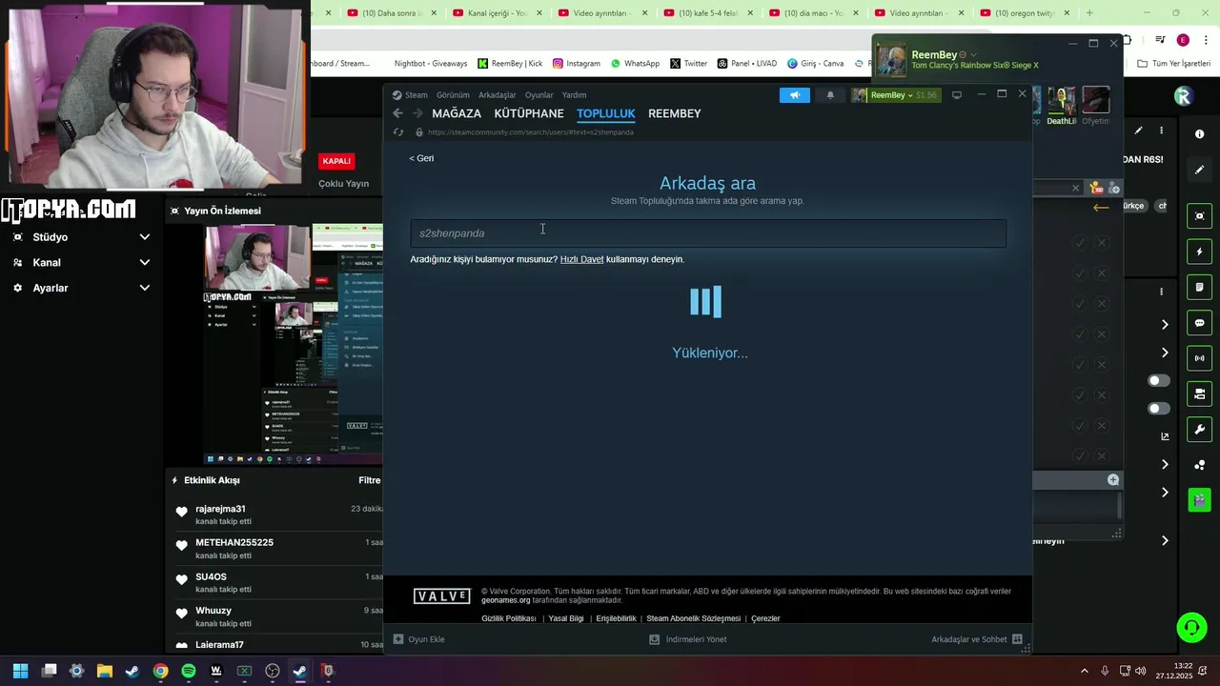Image resolution: width=1220 pixels, height=686 pixels.
Task: Go back with the Geri link
Action: tap(421, 158)
